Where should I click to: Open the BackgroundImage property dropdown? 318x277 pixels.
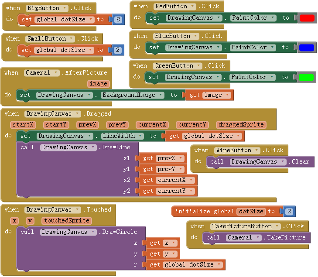161,95
